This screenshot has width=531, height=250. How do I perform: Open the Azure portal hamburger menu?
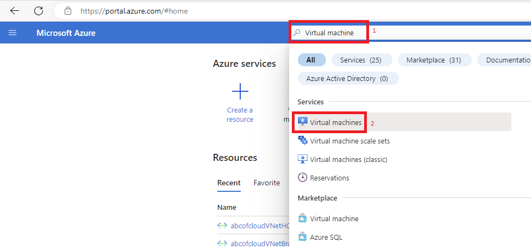pos(13,33)
